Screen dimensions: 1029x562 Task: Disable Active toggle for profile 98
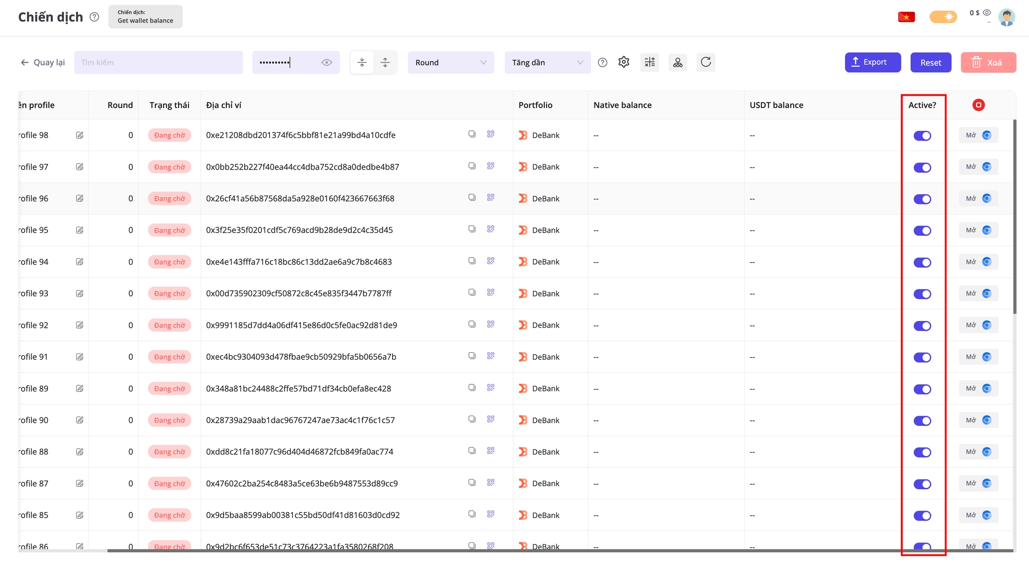pyautogui.click(x=922, y=135)
